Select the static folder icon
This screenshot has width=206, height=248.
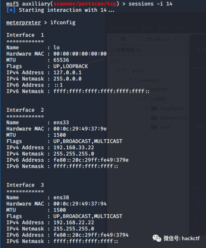154,127
